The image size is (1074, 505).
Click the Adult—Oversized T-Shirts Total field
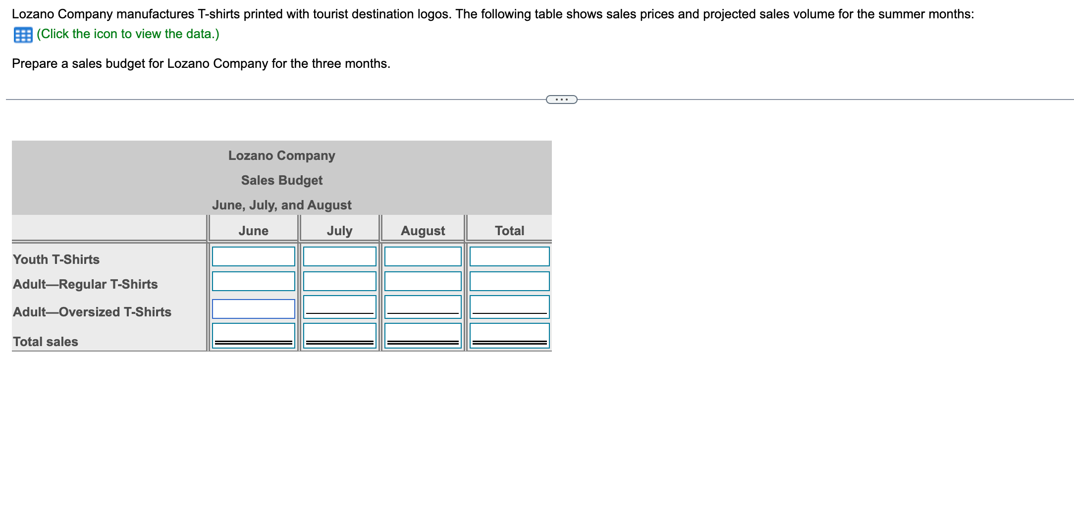510,307
